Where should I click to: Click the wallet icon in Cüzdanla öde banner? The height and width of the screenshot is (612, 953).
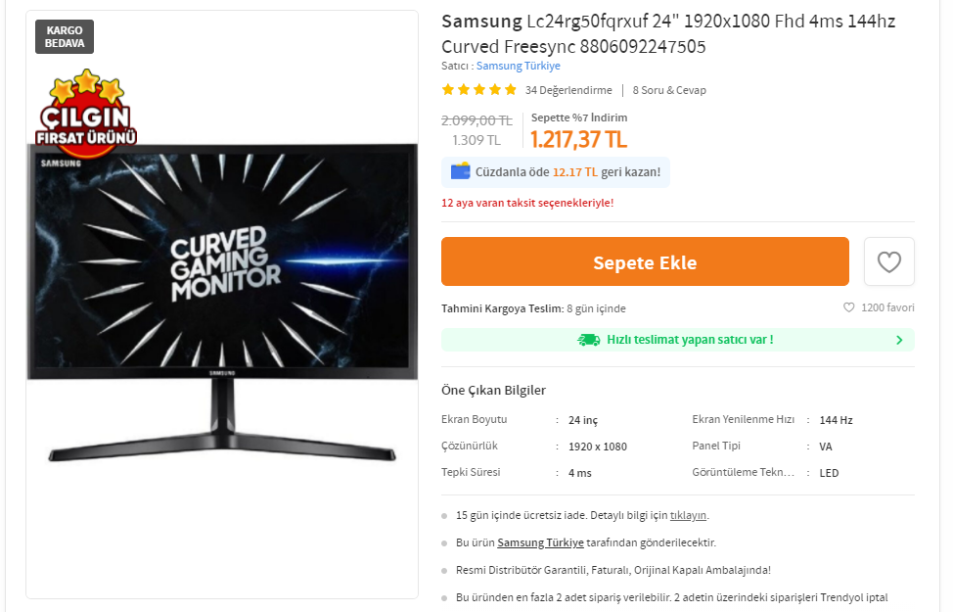[x=460, y=171]
